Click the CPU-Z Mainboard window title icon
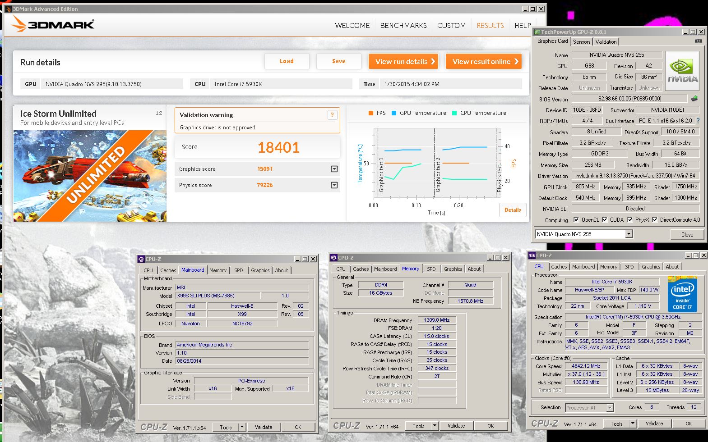 [141, 259]
